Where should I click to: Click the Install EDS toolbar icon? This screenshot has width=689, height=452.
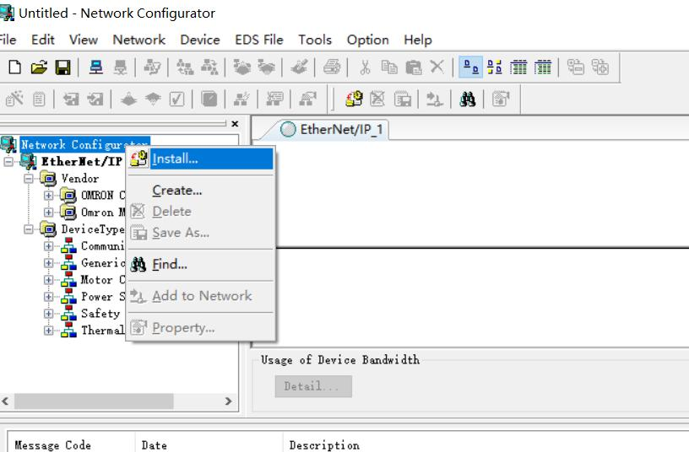tap(355, 100)
